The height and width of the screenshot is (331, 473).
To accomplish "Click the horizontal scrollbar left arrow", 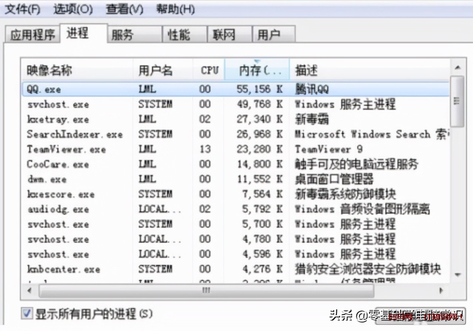I will [x=29, y=291].
